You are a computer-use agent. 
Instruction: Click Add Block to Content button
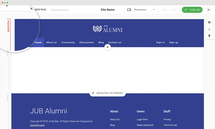pos(108,93)
